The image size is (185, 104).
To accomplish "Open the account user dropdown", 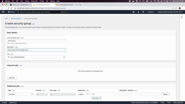I will pos(170,12).
